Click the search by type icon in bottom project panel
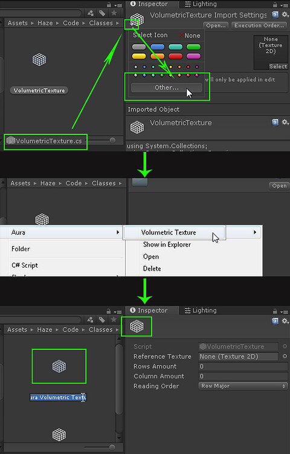Image resolution: width=290 pixels, height=454 pixels. pyautogui.click(x=91, y=320)
